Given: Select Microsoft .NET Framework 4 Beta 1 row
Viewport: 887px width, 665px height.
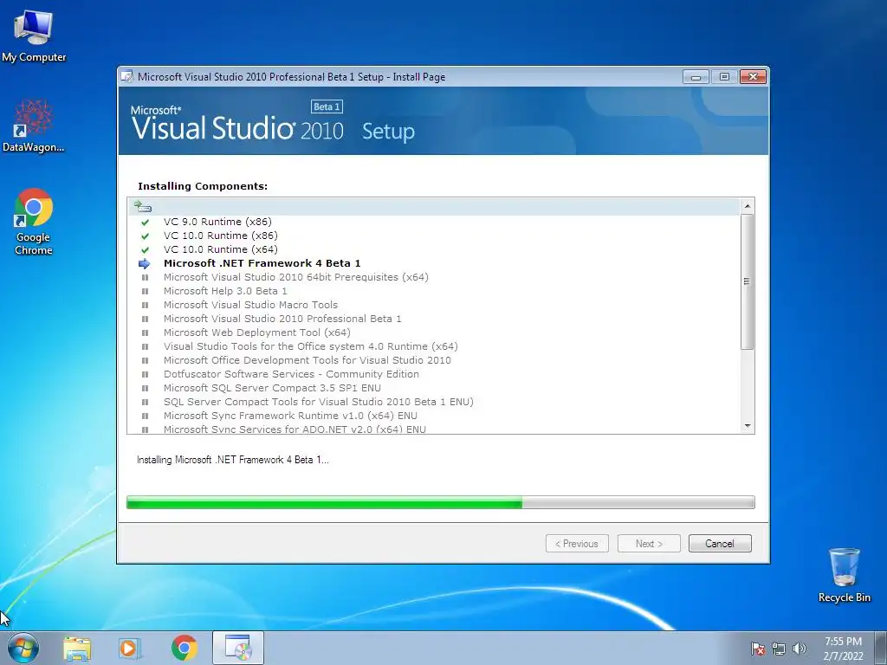Looking at the screenshot, I should tap(262, 263).
